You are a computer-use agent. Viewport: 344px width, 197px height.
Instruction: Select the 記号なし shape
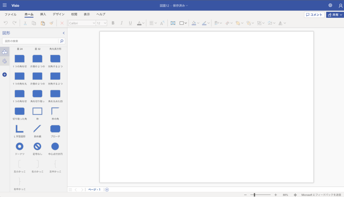point(37,146)
